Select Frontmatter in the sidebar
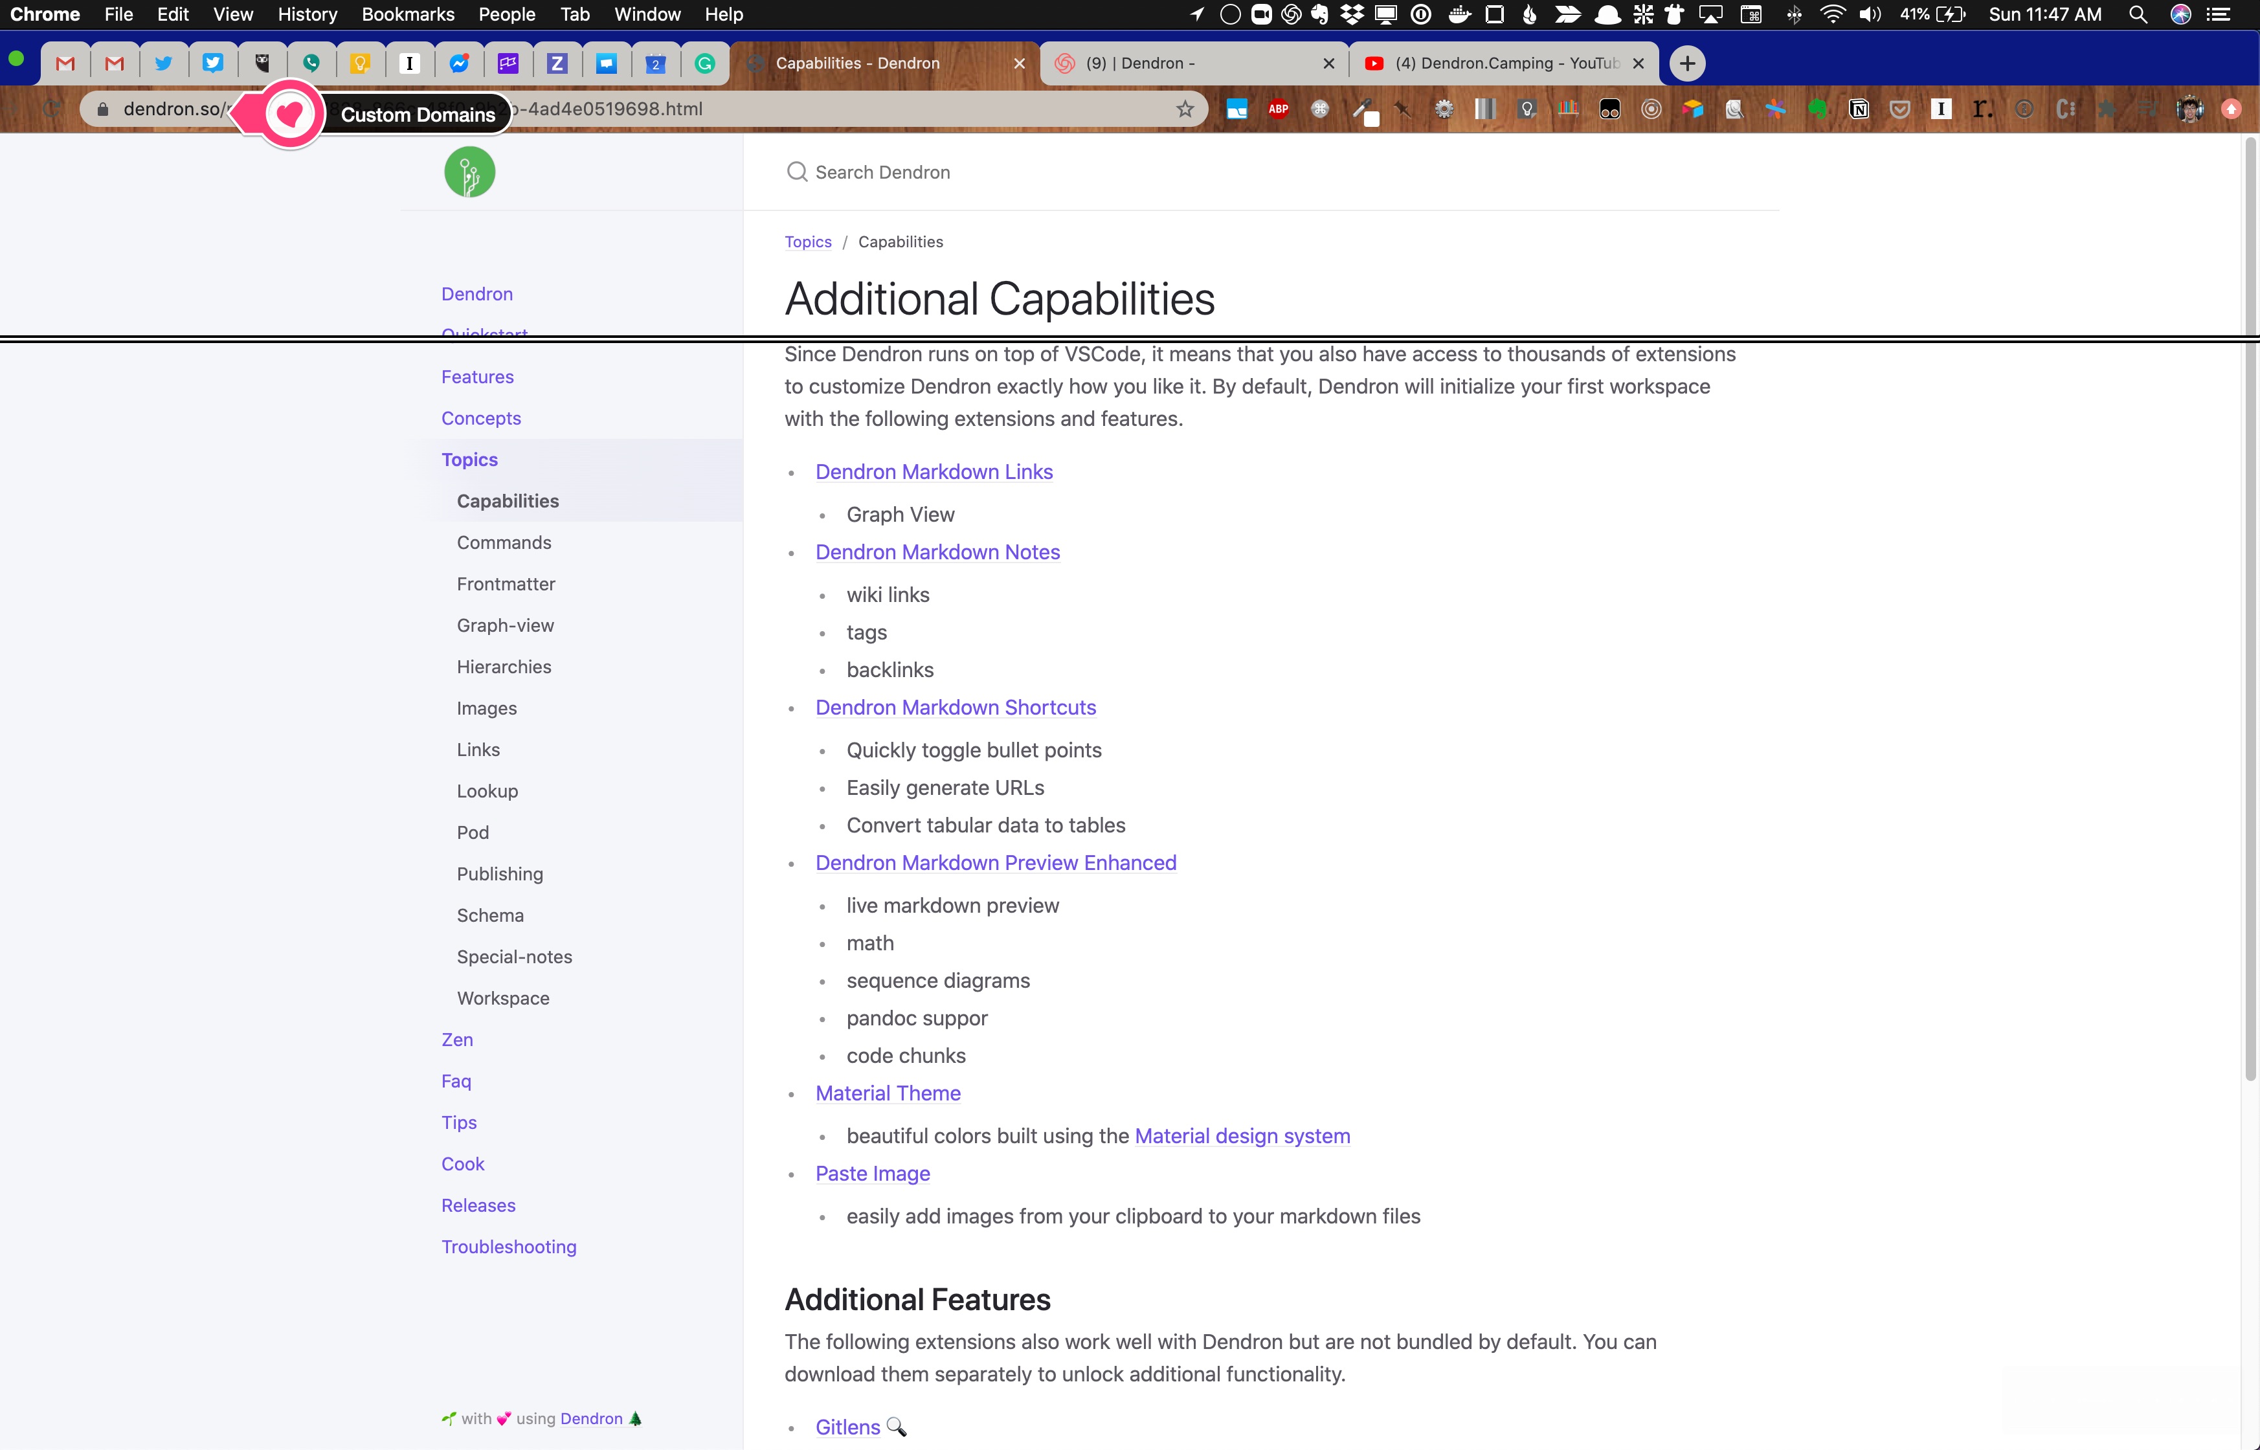The image size is (2260, 1450). coord(506,585)
